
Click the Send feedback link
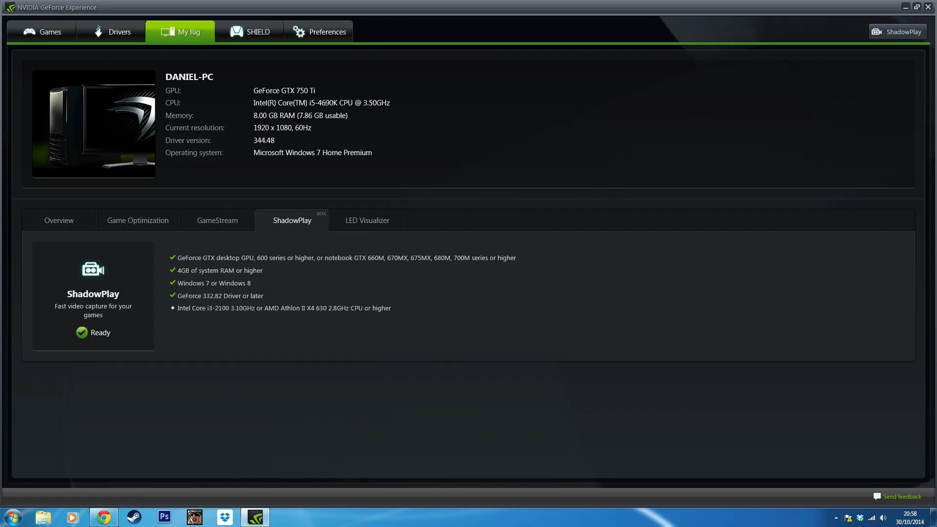[897, 497]
